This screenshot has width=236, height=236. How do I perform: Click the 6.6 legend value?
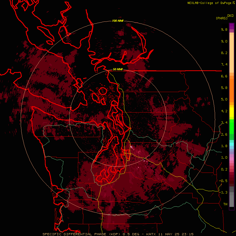[x=224, y=76]
